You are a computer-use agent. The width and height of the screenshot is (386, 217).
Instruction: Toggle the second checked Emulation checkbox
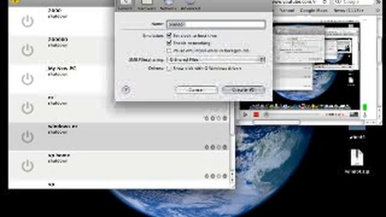point(169,43)
